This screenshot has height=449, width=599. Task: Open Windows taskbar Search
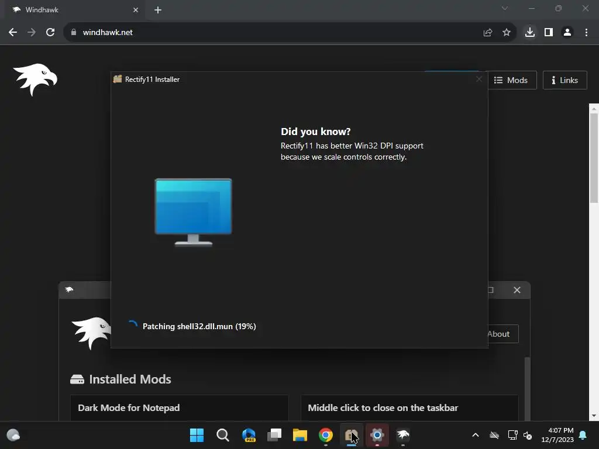223,435
